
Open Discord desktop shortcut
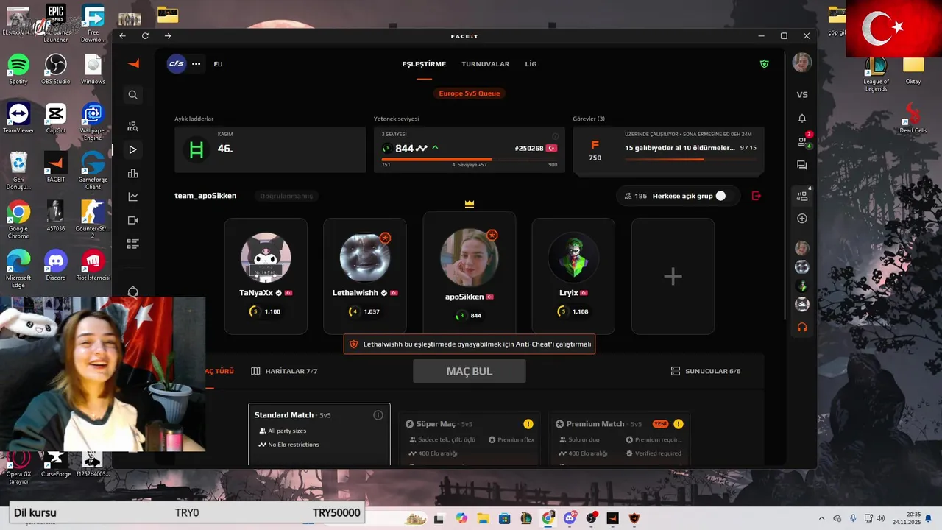pyautogui.click(x=55, y=265)
